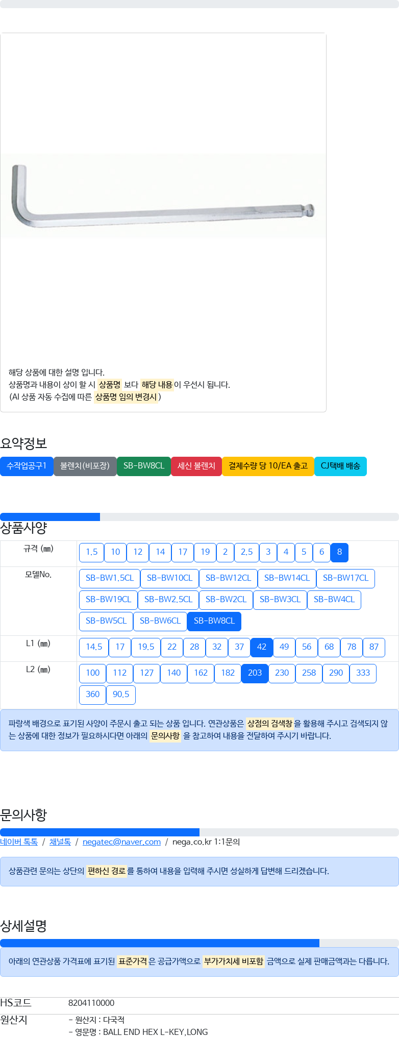399x1039 pixels.
Task: Select L2 value 90.5
Action: pos(121,695)
